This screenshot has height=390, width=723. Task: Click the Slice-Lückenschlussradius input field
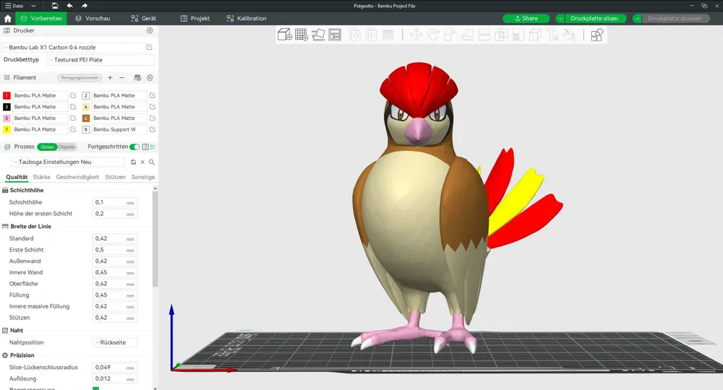point(115,368)
